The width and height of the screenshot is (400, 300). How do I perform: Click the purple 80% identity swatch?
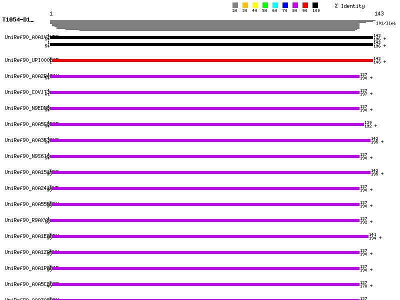pos(295,5)
